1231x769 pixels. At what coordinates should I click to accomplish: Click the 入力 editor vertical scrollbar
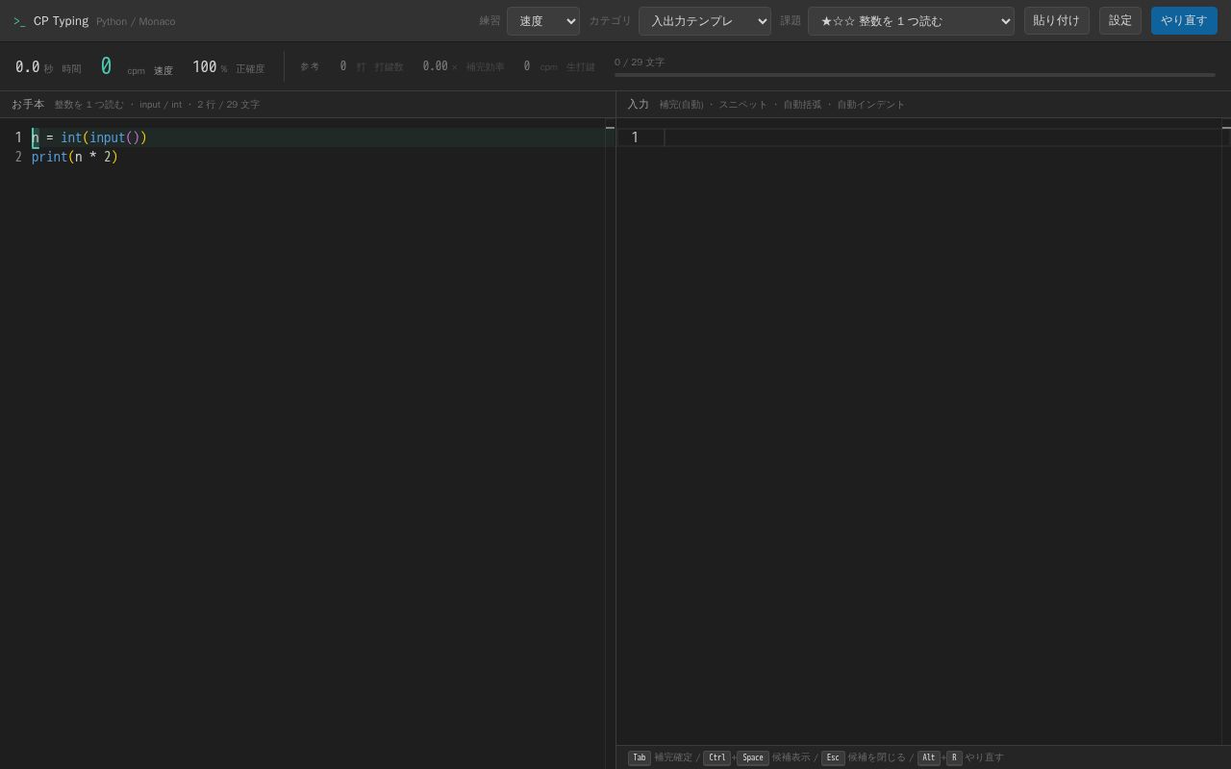pyautogui.click(x=1226, y=433)
